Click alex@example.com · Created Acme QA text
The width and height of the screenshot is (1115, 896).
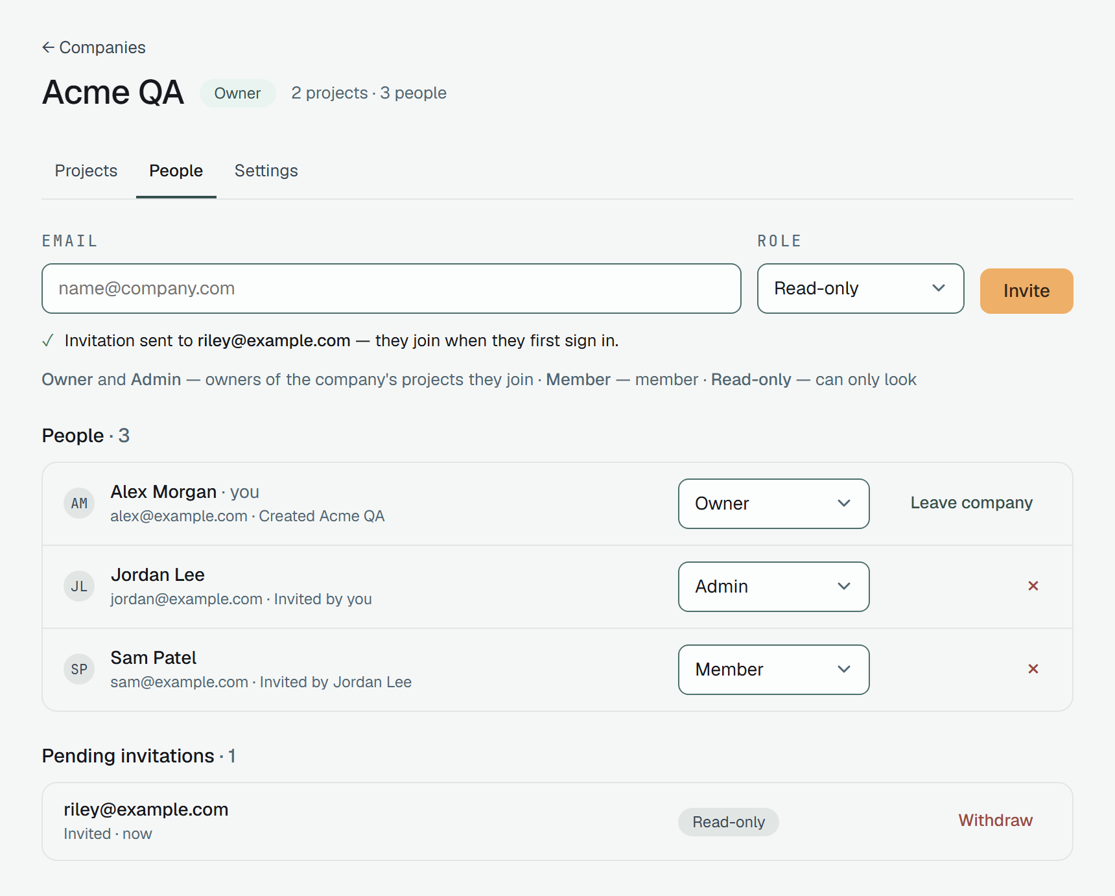[248, 516]
